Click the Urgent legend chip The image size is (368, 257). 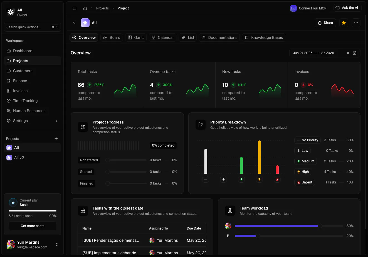304,182
